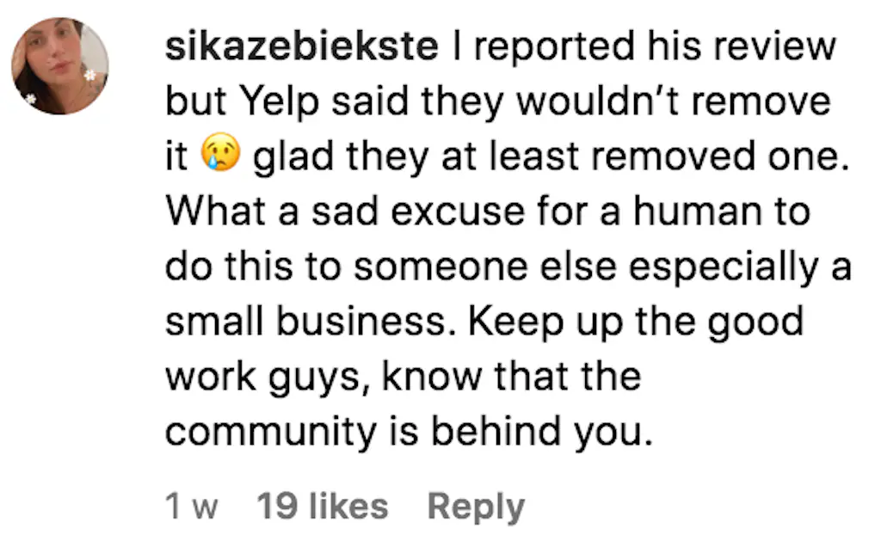Click the phrase "small business."
The width and height of the screenshot is (881, 541).
311,322
